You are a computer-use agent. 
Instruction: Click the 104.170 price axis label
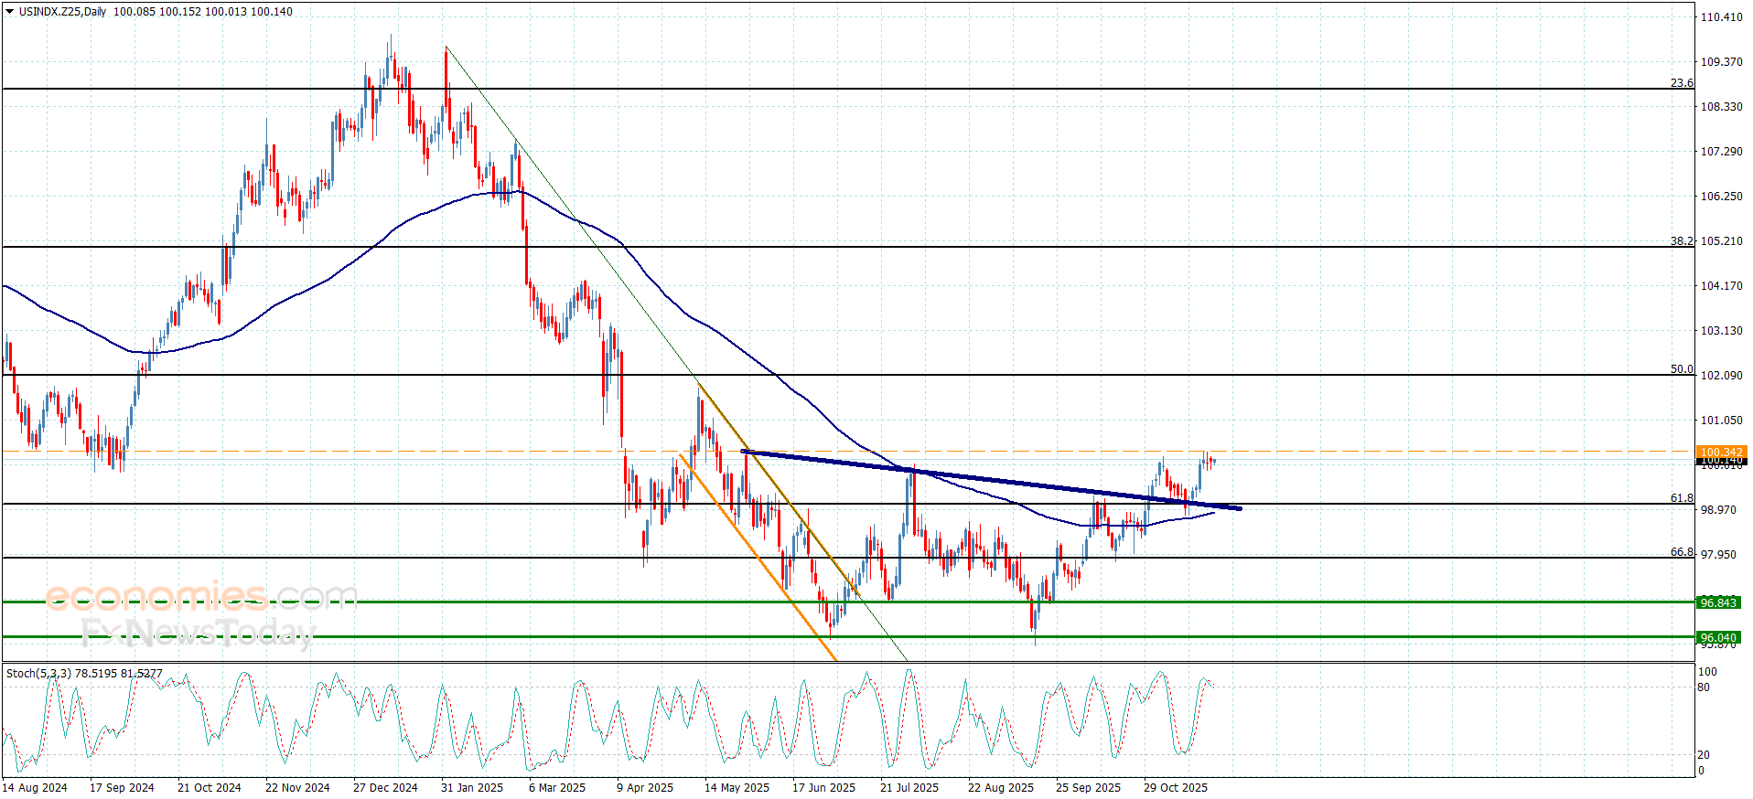click(x=1721, y=285)
